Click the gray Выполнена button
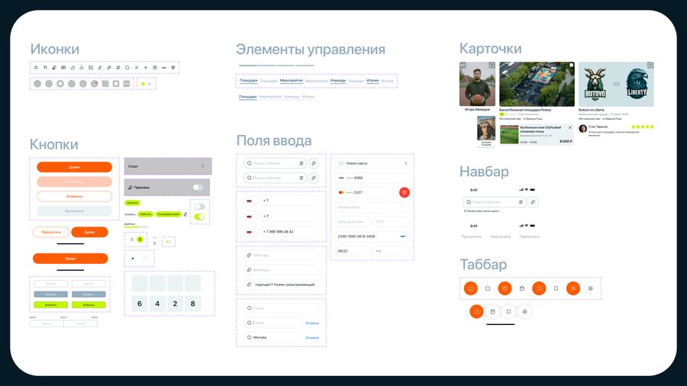 tap(75, 211)
